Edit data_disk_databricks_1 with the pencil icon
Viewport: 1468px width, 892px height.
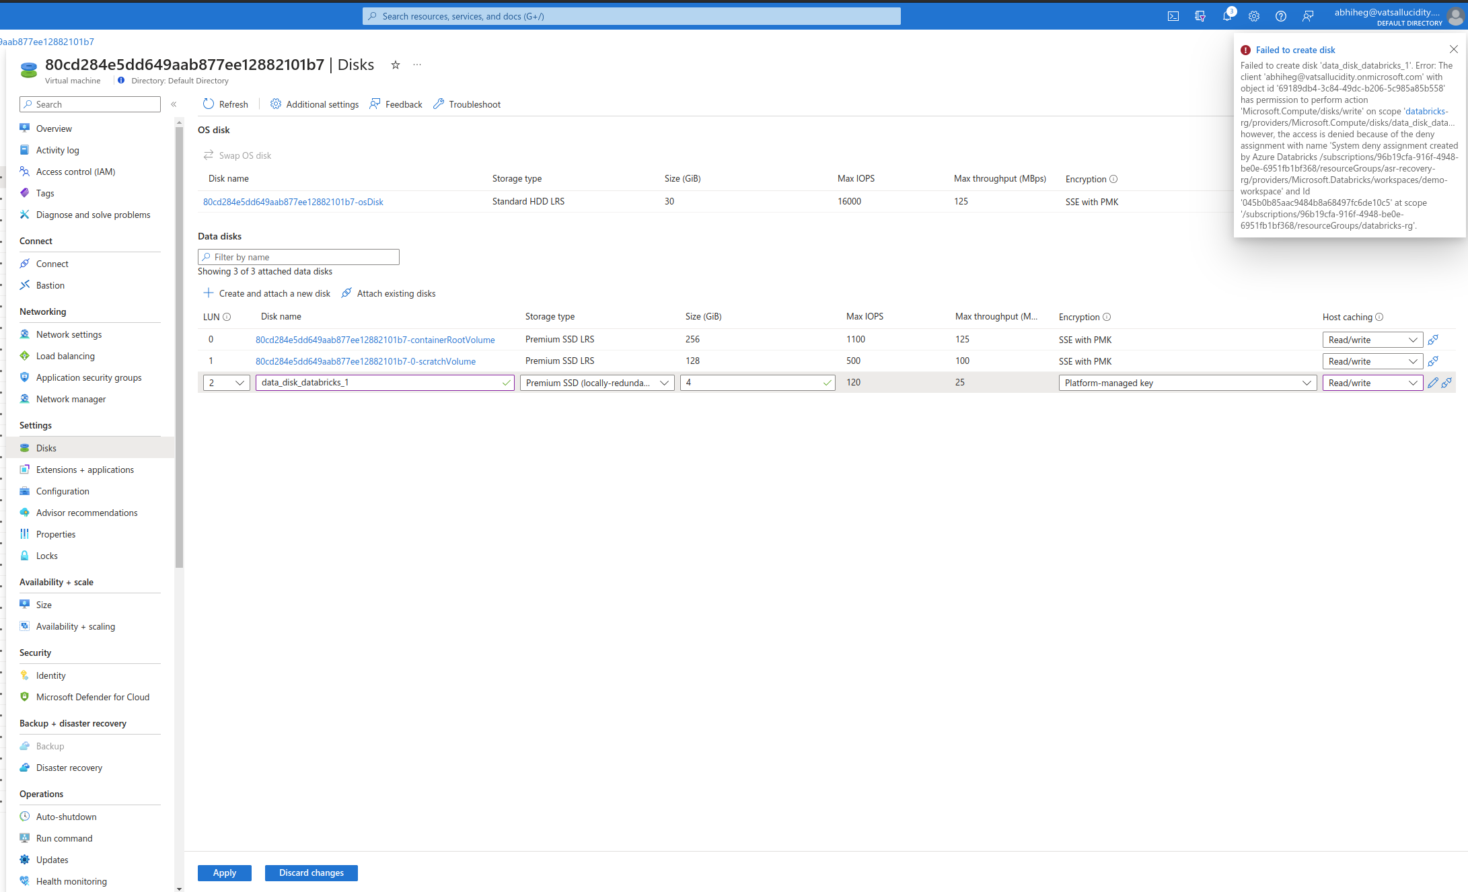pos(1432,382)
